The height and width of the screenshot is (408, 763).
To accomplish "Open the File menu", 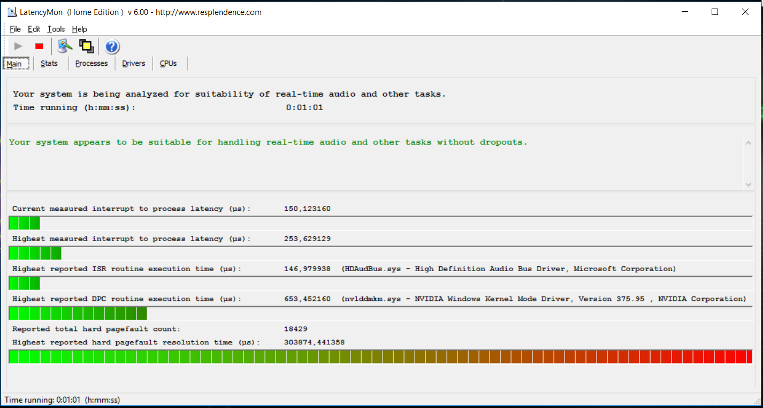I will [x=15, y=29].
